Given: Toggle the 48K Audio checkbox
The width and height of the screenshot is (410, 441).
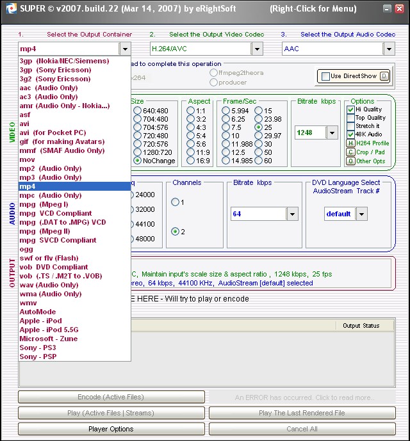Looking at the screenshot, I should coord(350,134).
